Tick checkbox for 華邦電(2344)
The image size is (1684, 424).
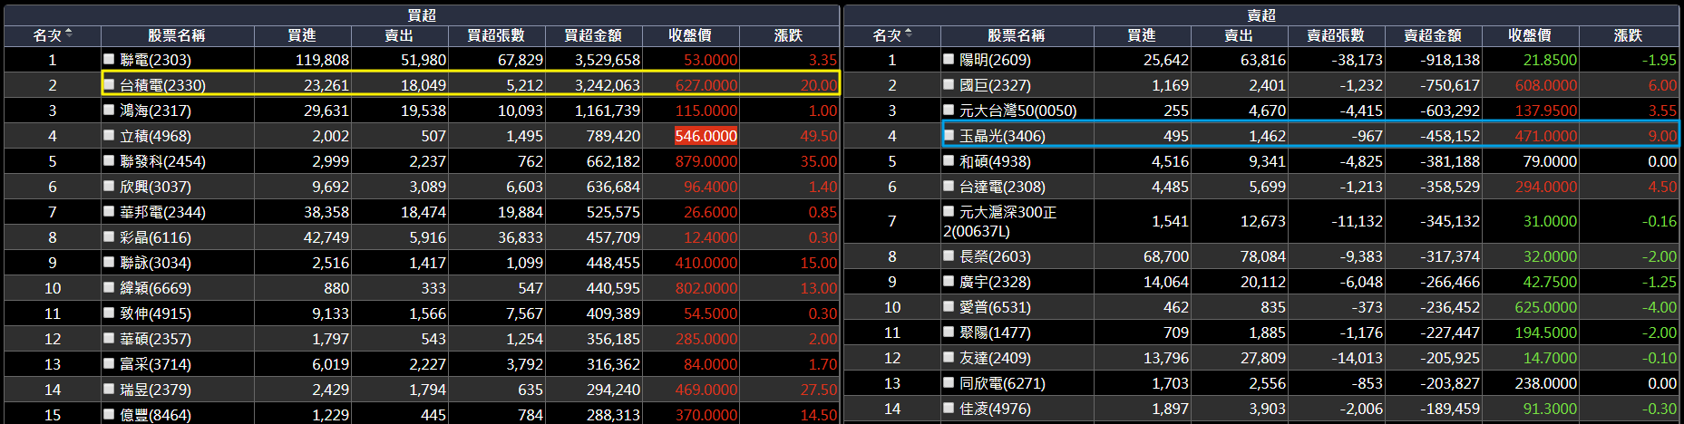click(x=109, y=212)
